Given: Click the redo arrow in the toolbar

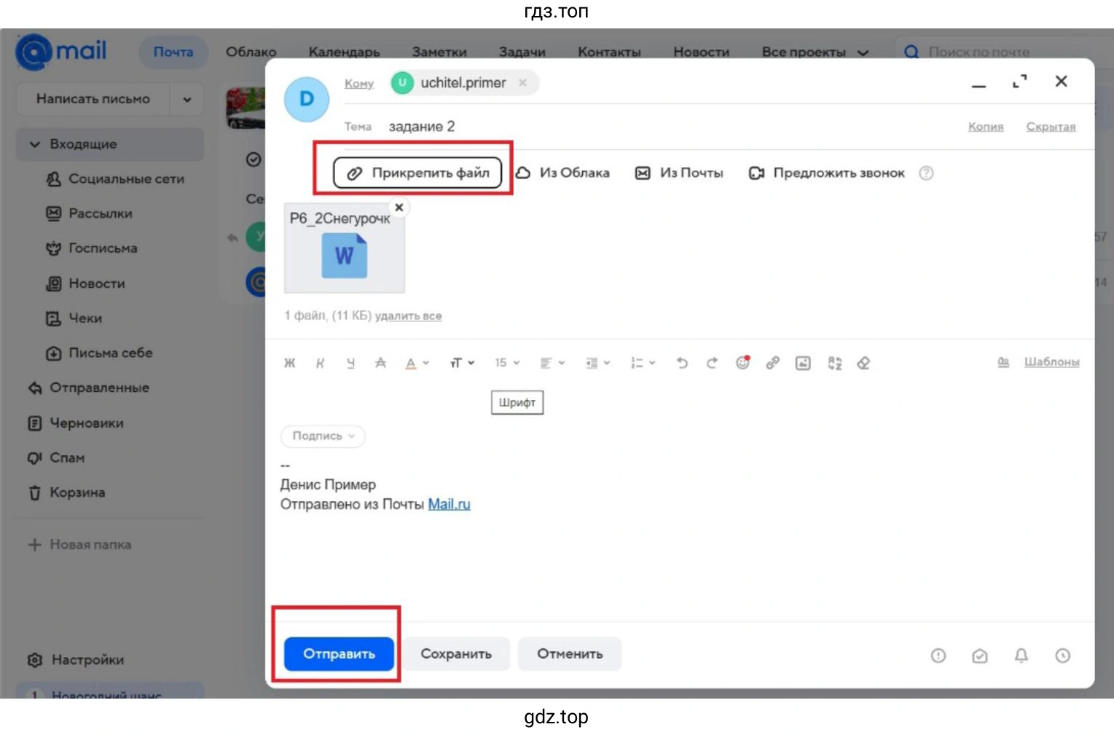Looking at the screenshot, I should [x=712, y=363].
